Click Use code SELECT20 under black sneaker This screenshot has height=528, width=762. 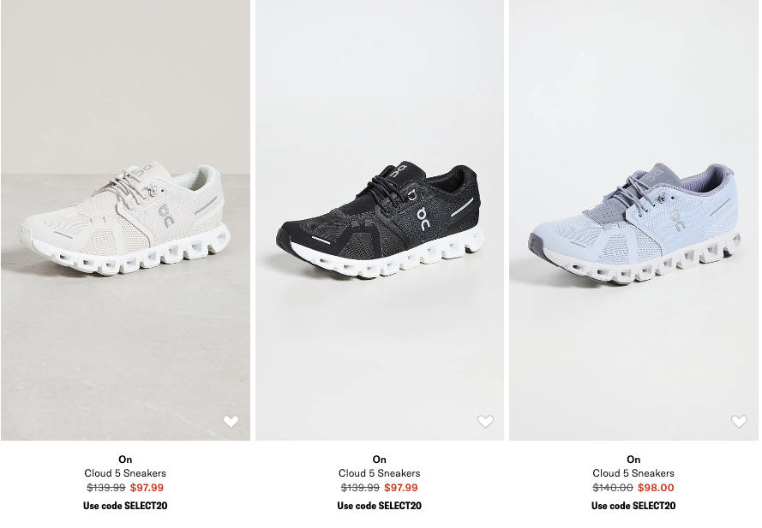(380, 506)
